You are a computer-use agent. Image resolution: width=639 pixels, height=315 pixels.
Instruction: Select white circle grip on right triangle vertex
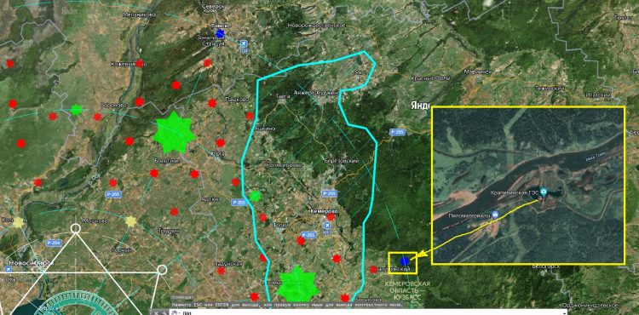(x=162, y=269)
